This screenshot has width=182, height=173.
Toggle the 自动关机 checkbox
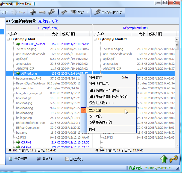(67, 159)
